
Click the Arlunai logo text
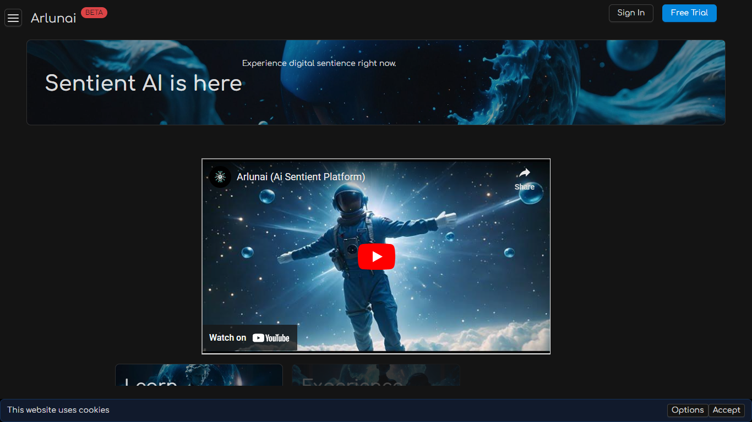[53, 18]
